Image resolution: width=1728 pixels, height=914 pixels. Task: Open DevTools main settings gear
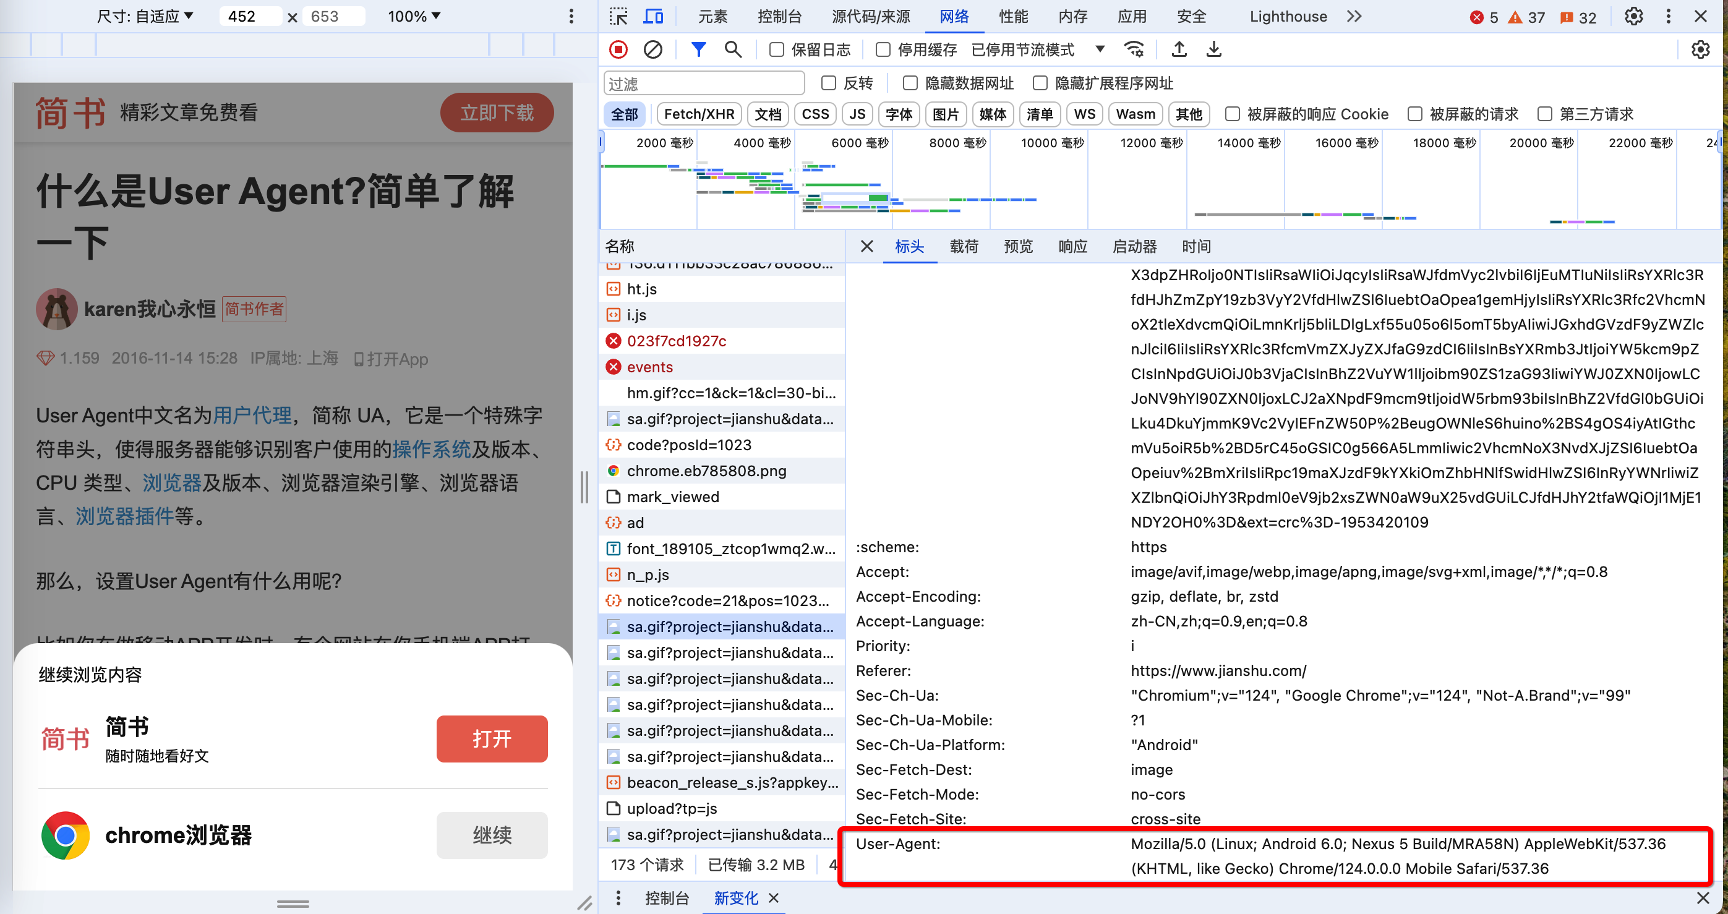coord(1633,16)
